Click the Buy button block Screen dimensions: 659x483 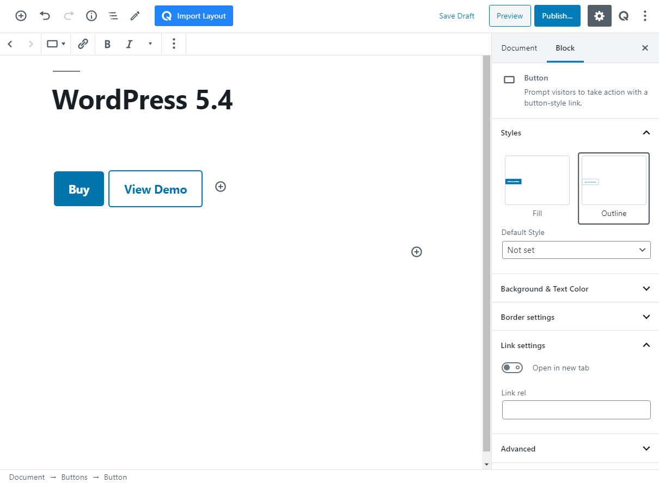(x=79, y=189)
